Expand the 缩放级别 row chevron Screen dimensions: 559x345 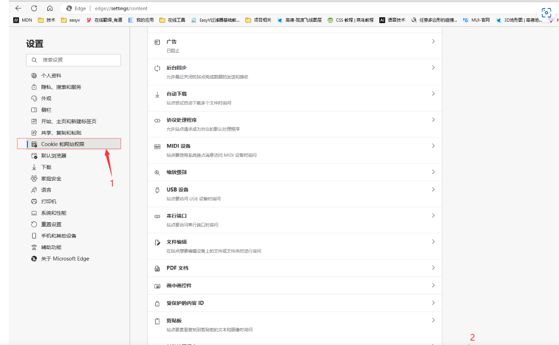click(433, 172)
